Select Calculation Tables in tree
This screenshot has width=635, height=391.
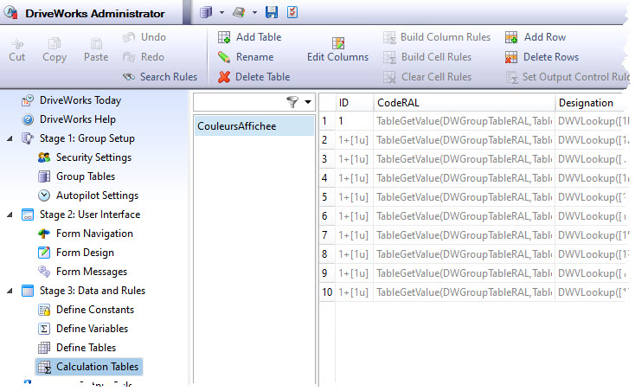click(x=97, y=367)
